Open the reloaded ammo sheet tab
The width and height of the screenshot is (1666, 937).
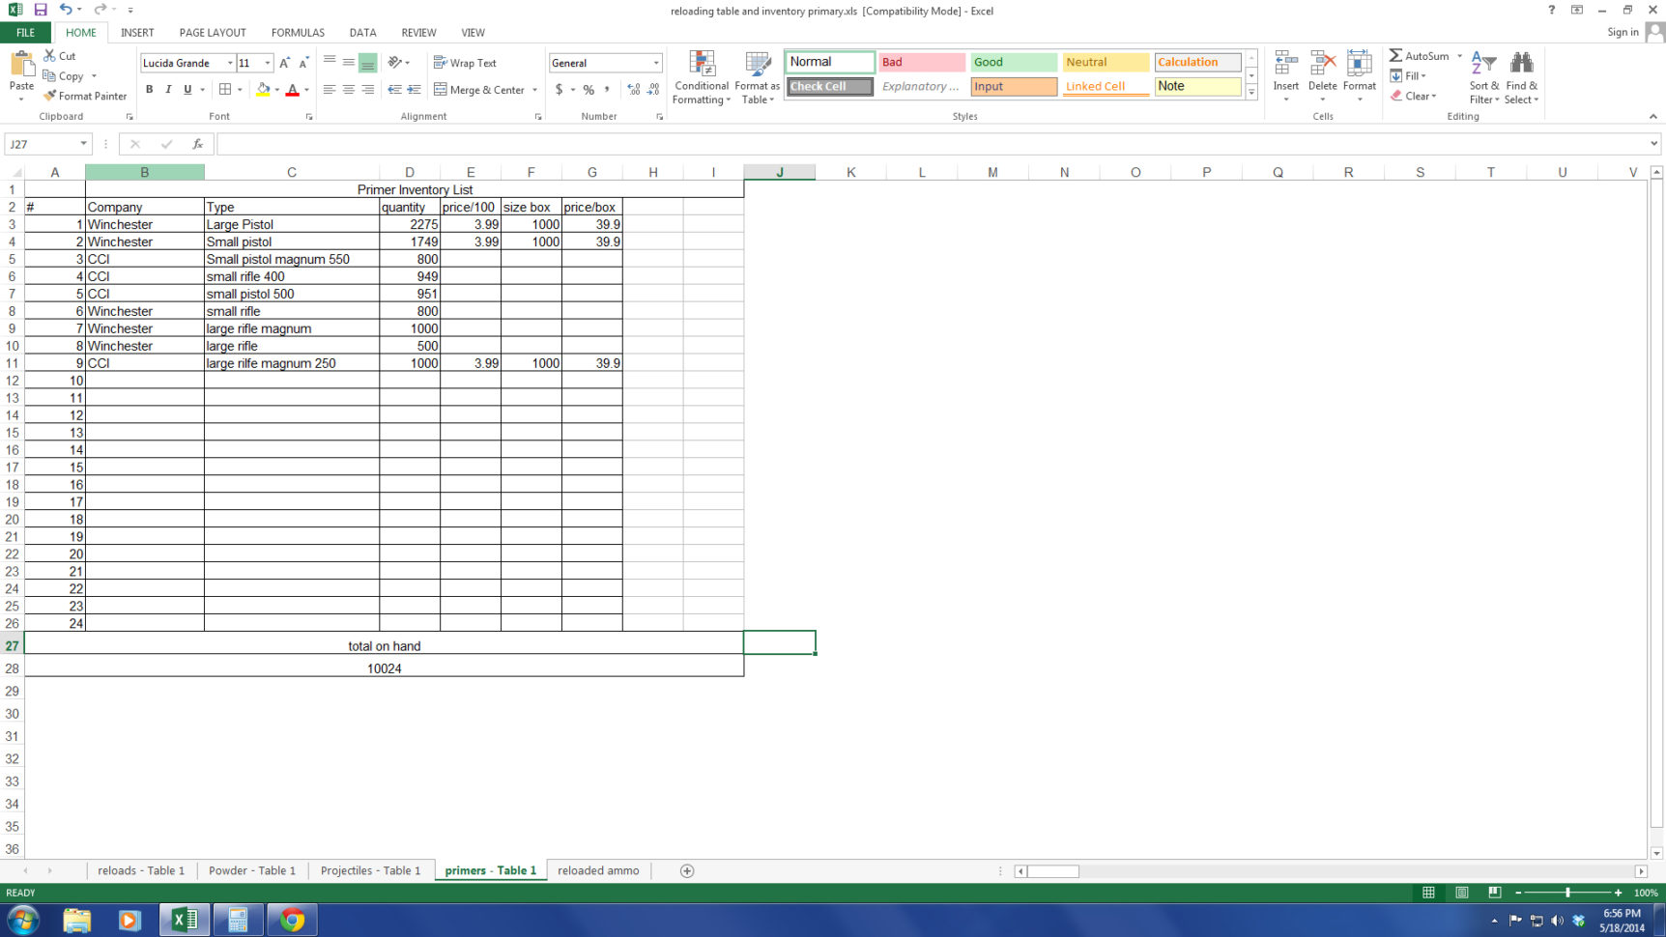[598, 870]
